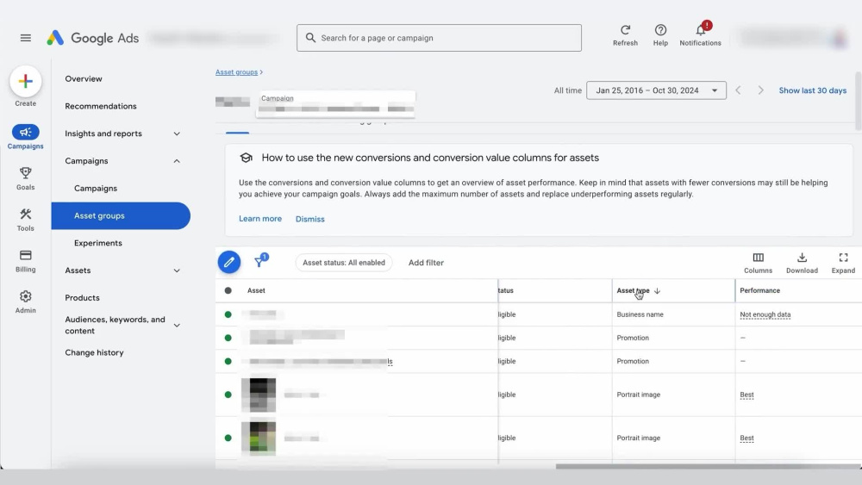The image size is (862, 485).
Task: Click the Asset column header
Action: click(x=256, y=290)
